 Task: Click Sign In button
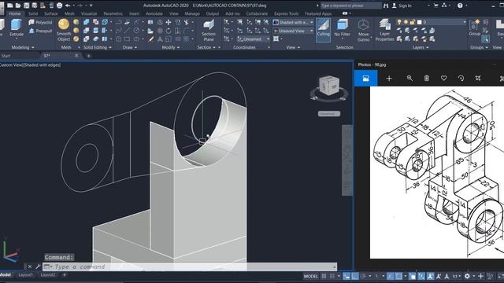(x=405, y=6)
